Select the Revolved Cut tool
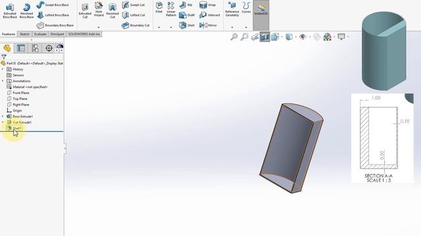Image resolution: width=421 pixels, height=236 pixels. tap(112, 11)
